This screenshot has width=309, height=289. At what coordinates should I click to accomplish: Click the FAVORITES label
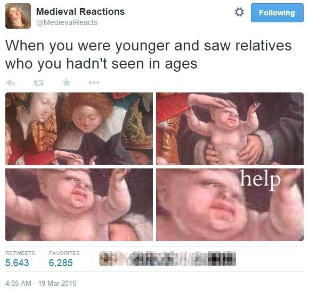(64, 253)
